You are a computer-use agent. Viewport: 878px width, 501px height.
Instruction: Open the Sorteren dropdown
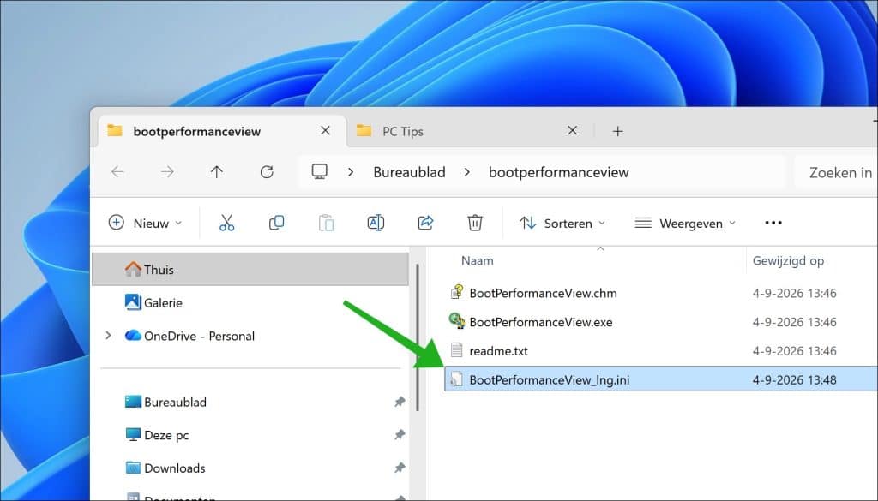(x=562, y=223)
